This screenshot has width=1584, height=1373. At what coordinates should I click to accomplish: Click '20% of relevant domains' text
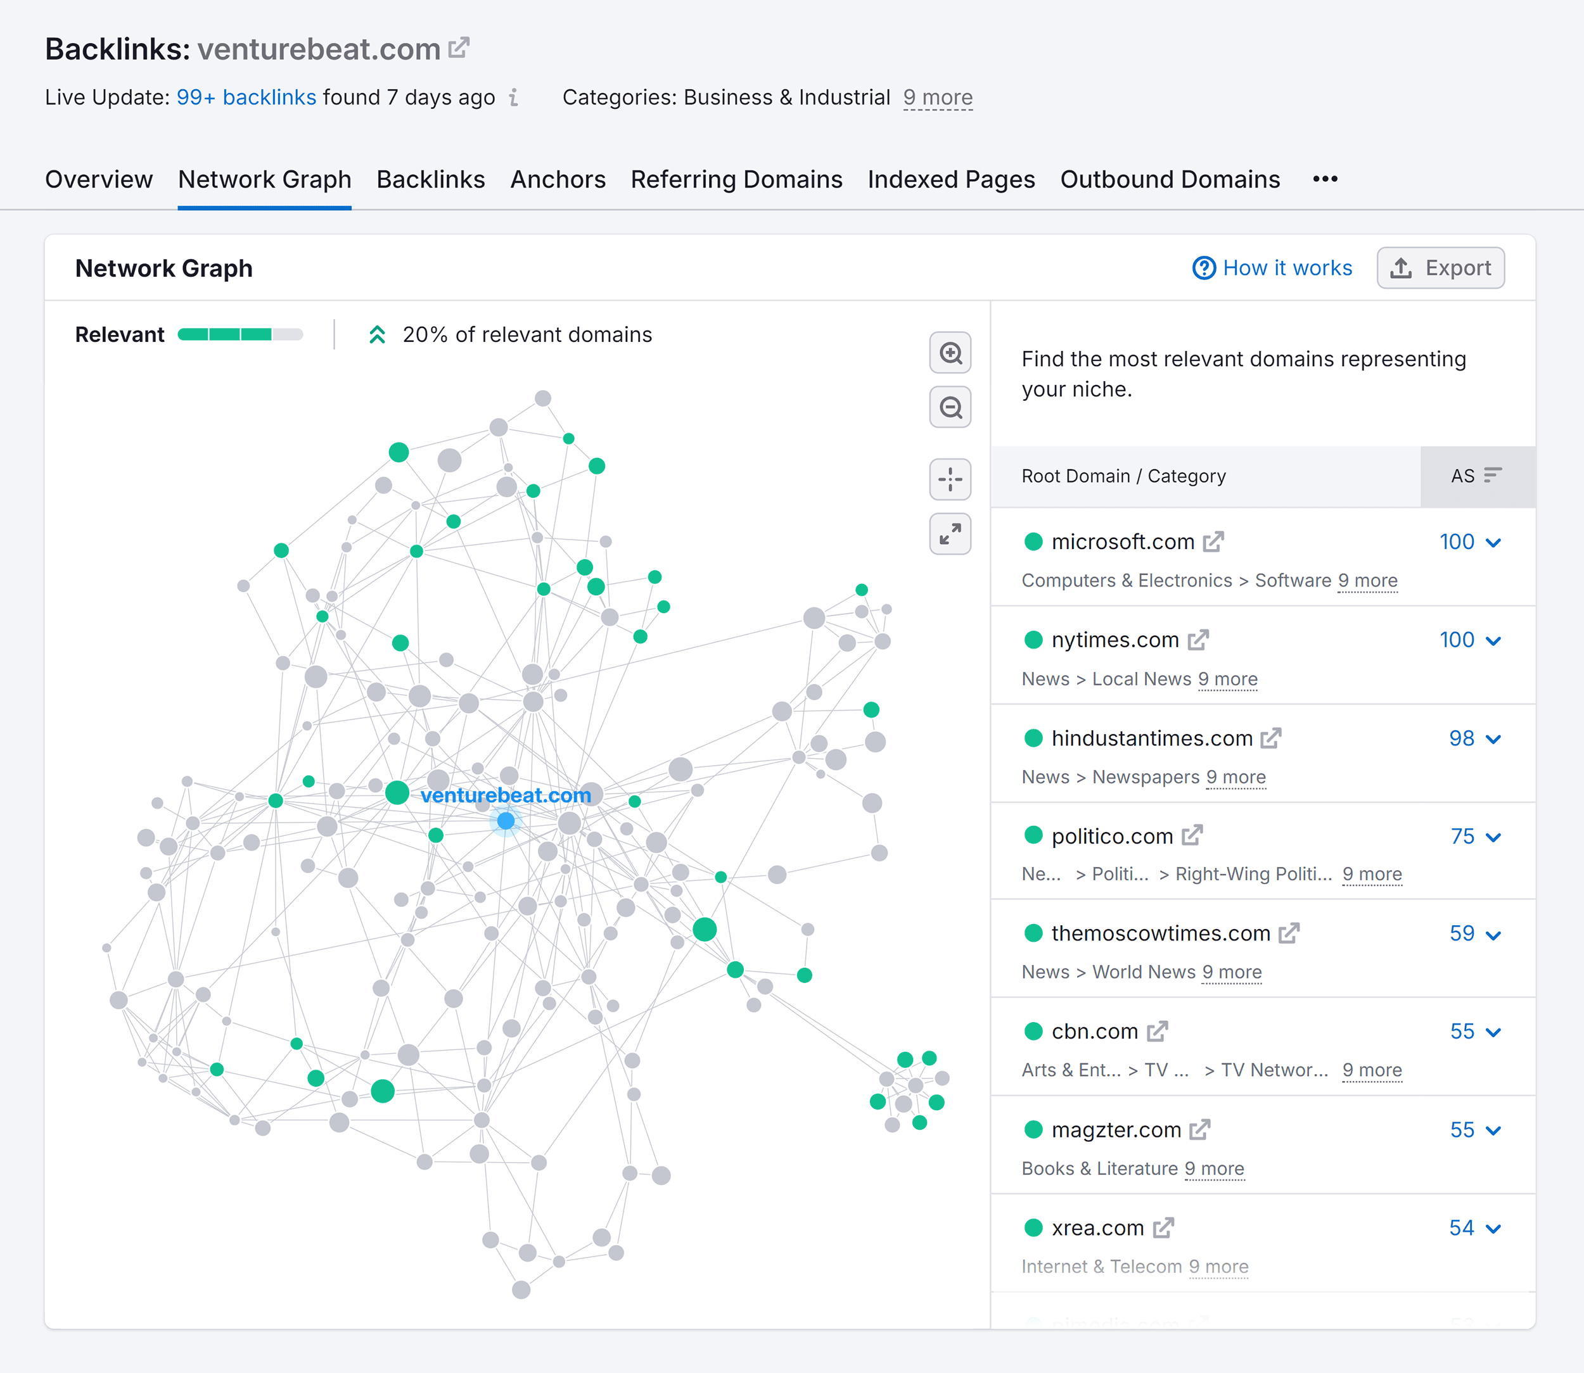click(527, 335)
